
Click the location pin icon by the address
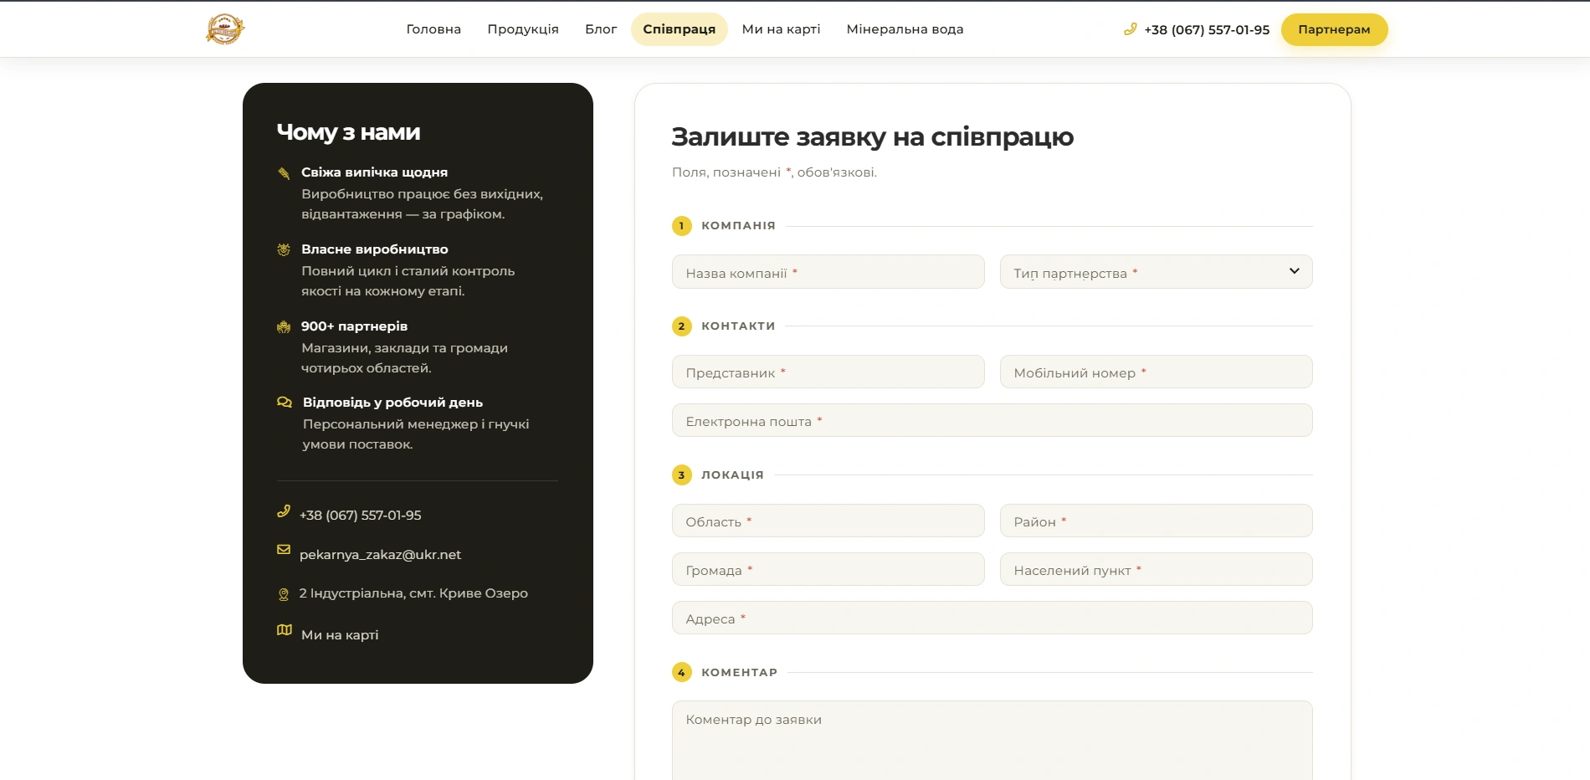pos(284,594)
